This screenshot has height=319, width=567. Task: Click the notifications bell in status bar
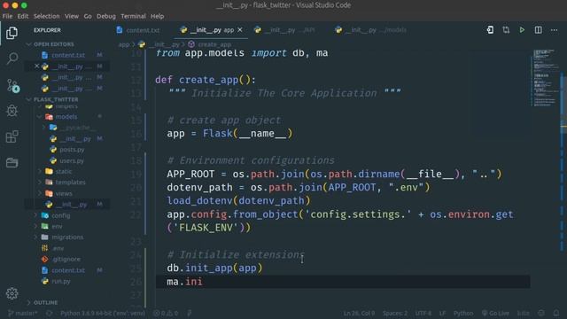coord(556,313)
